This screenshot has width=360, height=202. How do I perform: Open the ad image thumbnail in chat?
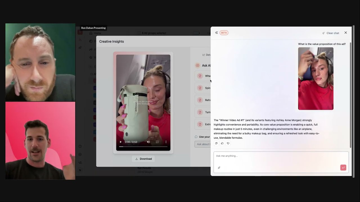click(x=316, y=79)
